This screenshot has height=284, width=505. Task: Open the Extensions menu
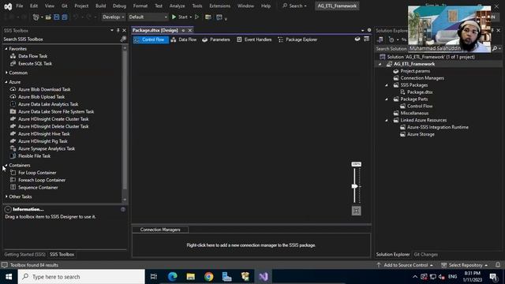pos(219,6)
